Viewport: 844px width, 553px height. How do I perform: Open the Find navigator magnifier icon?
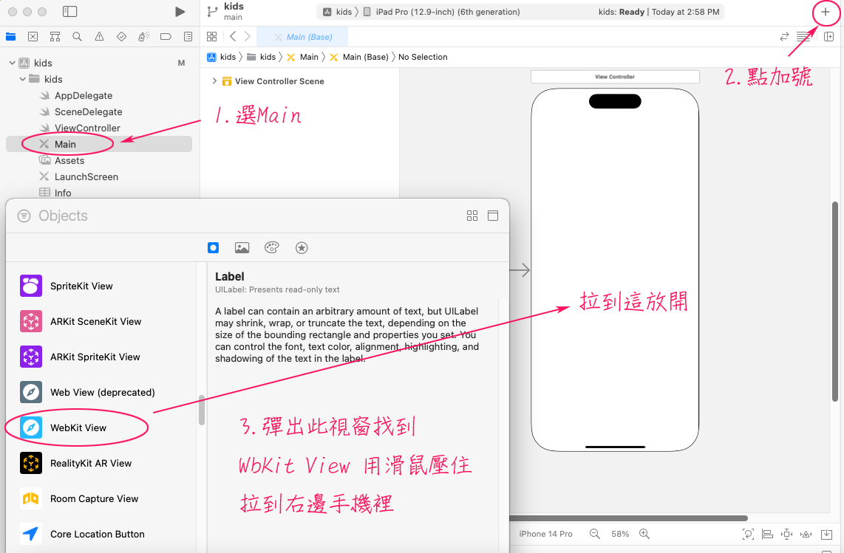point(77,37)
